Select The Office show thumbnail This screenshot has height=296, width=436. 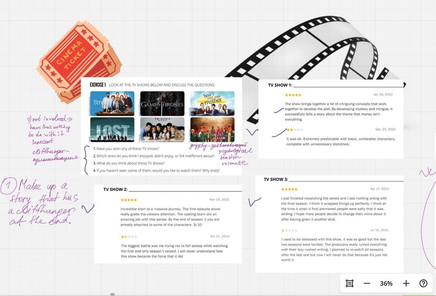coord(112,103)
